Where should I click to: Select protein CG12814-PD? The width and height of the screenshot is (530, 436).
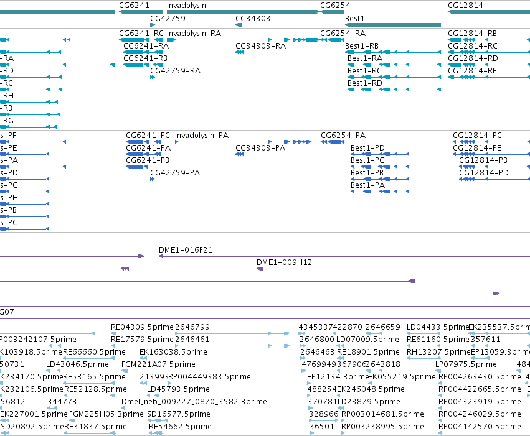click(x=484, y=173)
